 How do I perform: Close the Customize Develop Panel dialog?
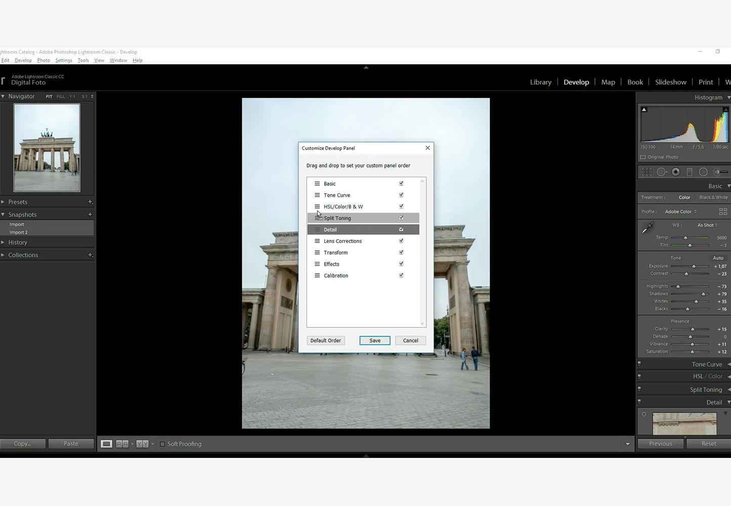[x=427, y=148]
